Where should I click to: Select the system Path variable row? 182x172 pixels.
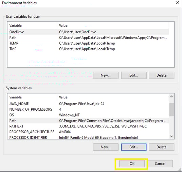pos(89,121)
